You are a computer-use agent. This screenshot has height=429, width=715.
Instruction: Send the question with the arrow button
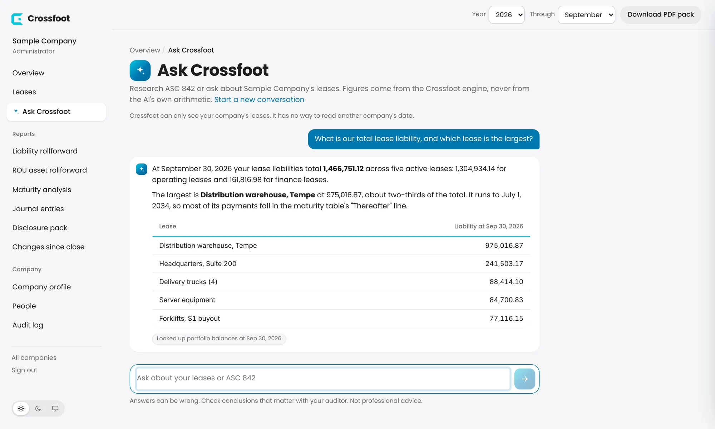tap(524, 379)
